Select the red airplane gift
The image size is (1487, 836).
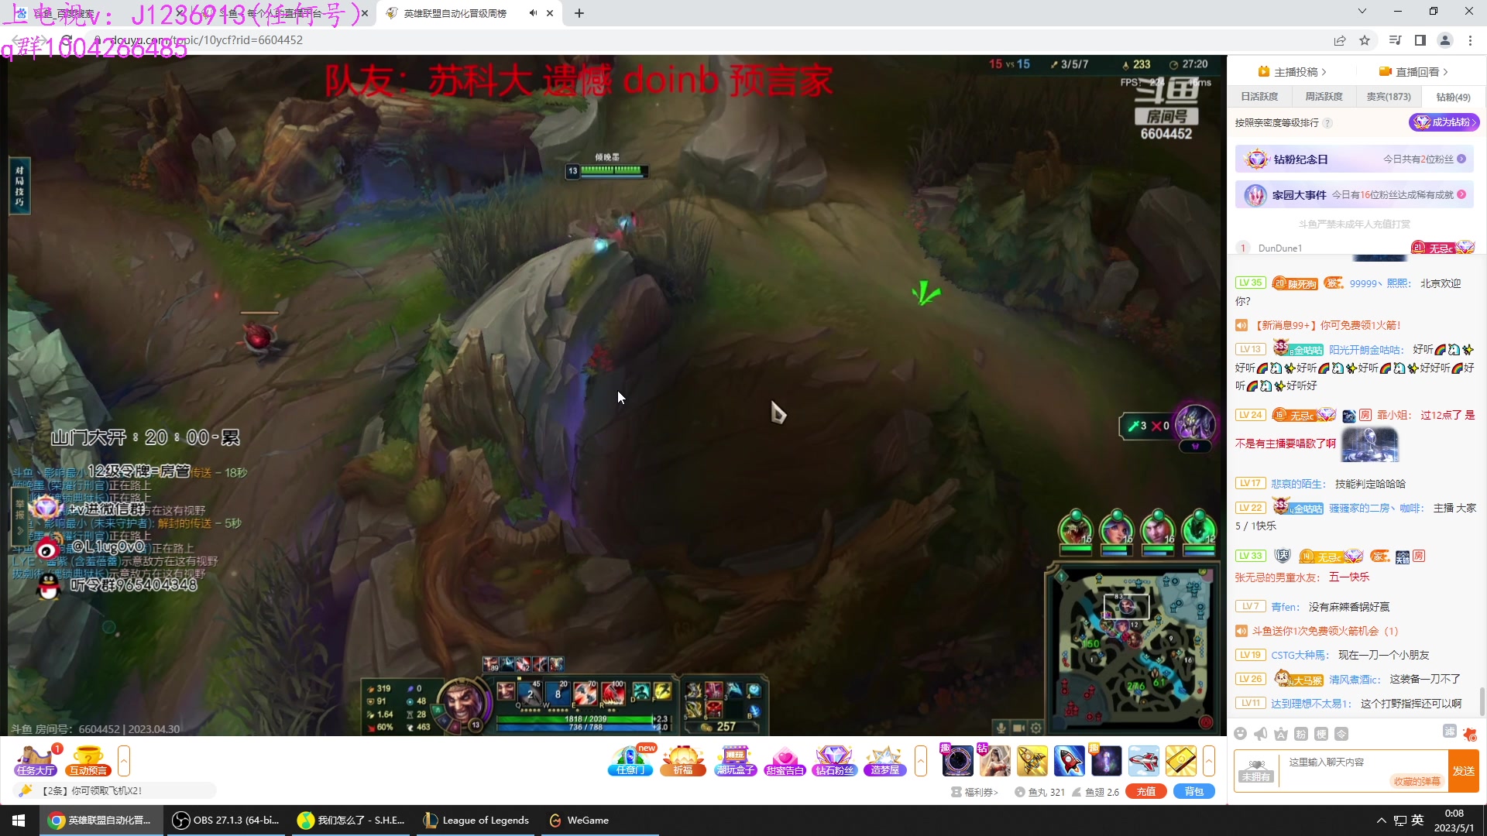coord(1143,761)
